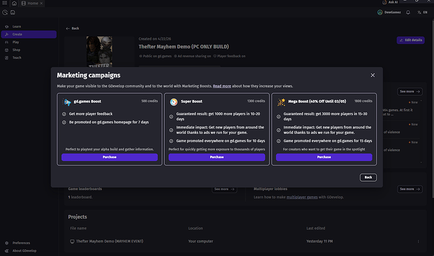Select the Home tab
Screen dimensions: 434x256
tap(32, 3)
